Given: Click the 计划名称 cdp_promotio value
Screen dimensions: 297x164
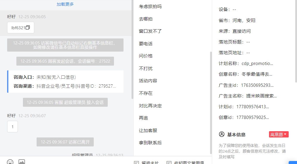Looking at the screenshot, I should (257, 64).
